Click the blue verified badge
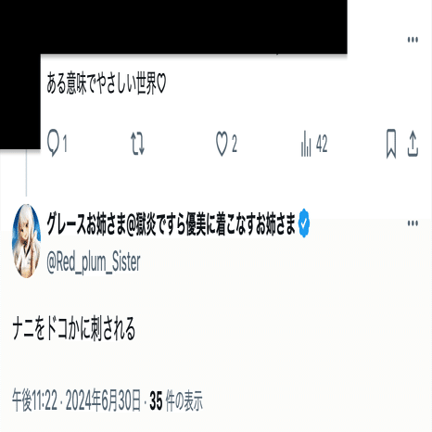432x432 pixels. click(304, 223)
